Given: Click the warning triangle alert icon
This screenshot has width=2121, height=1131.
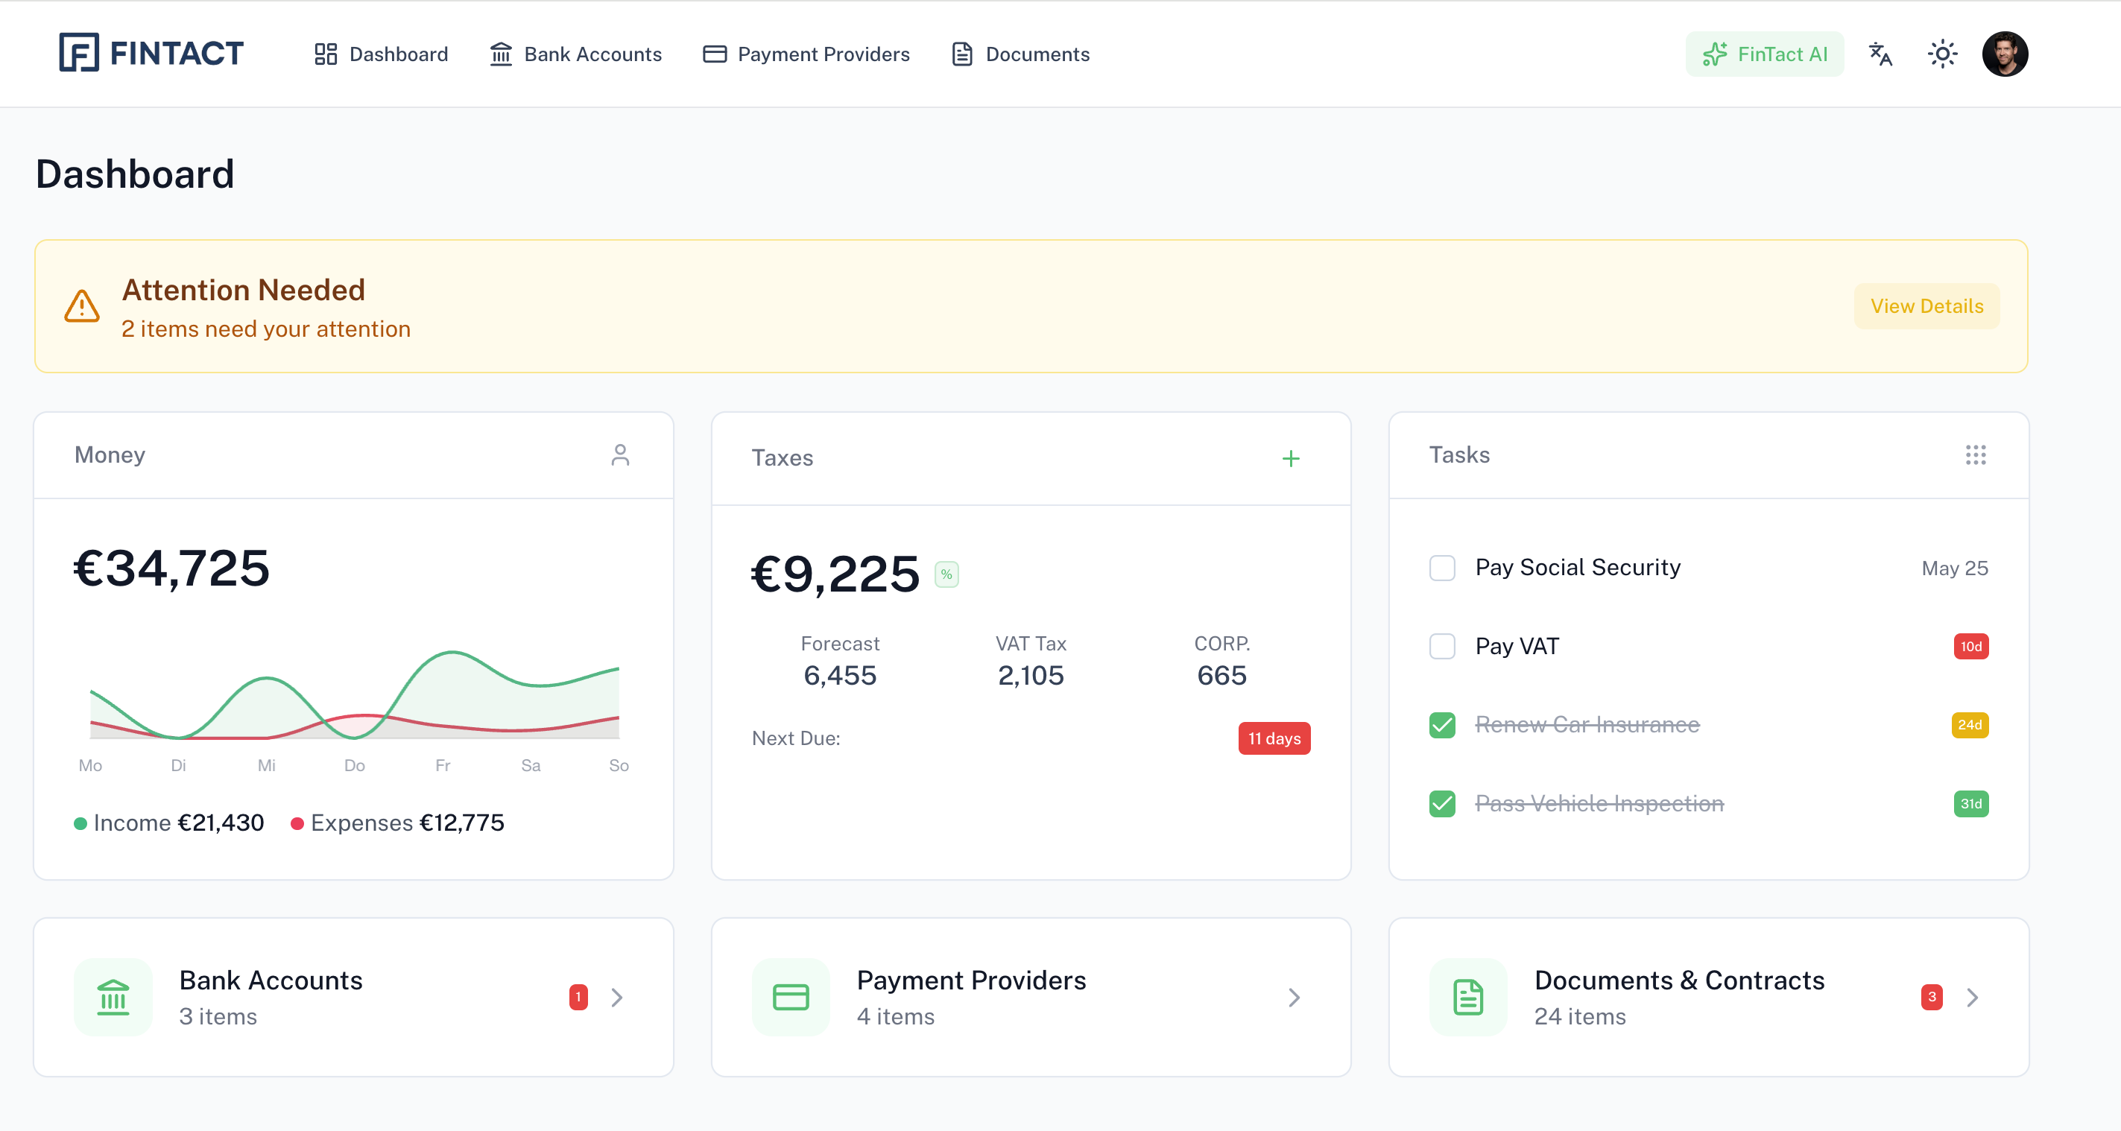Looking at the screenshot, I should [82, 306].
